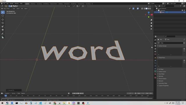Switch to rendered viewport shading
186x105 pixels.
pyautogui.click(x=150, y=8)
